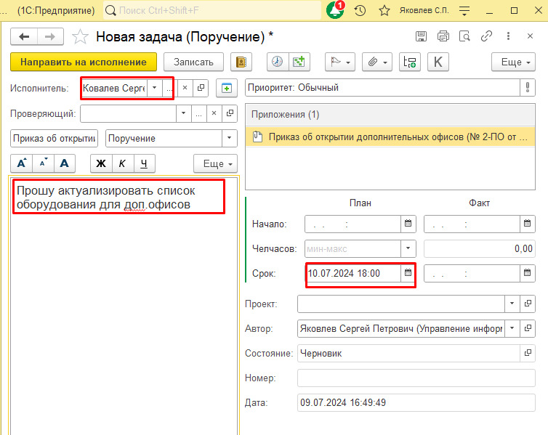Open the service menu lines icon
548x435 pixels.
(x=464, y=10)
